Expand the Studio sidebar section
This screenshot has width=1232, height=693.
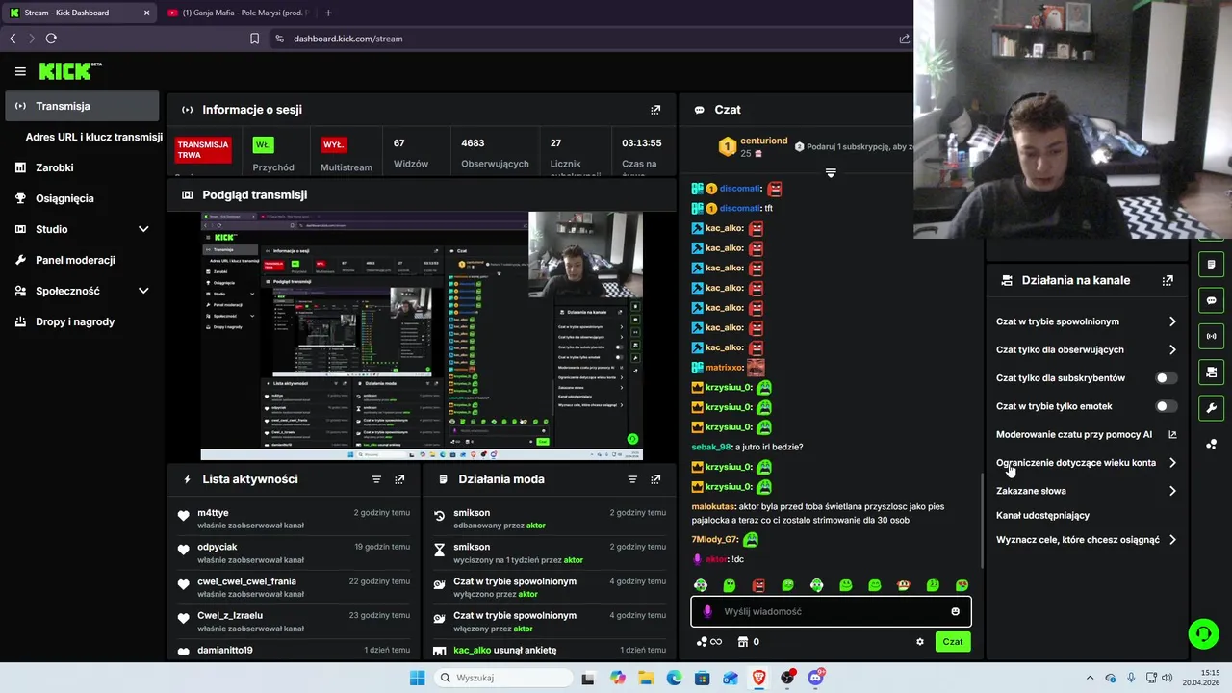pos(143,229)
